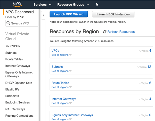Click the Select a VPC filter field

[22, 23]
